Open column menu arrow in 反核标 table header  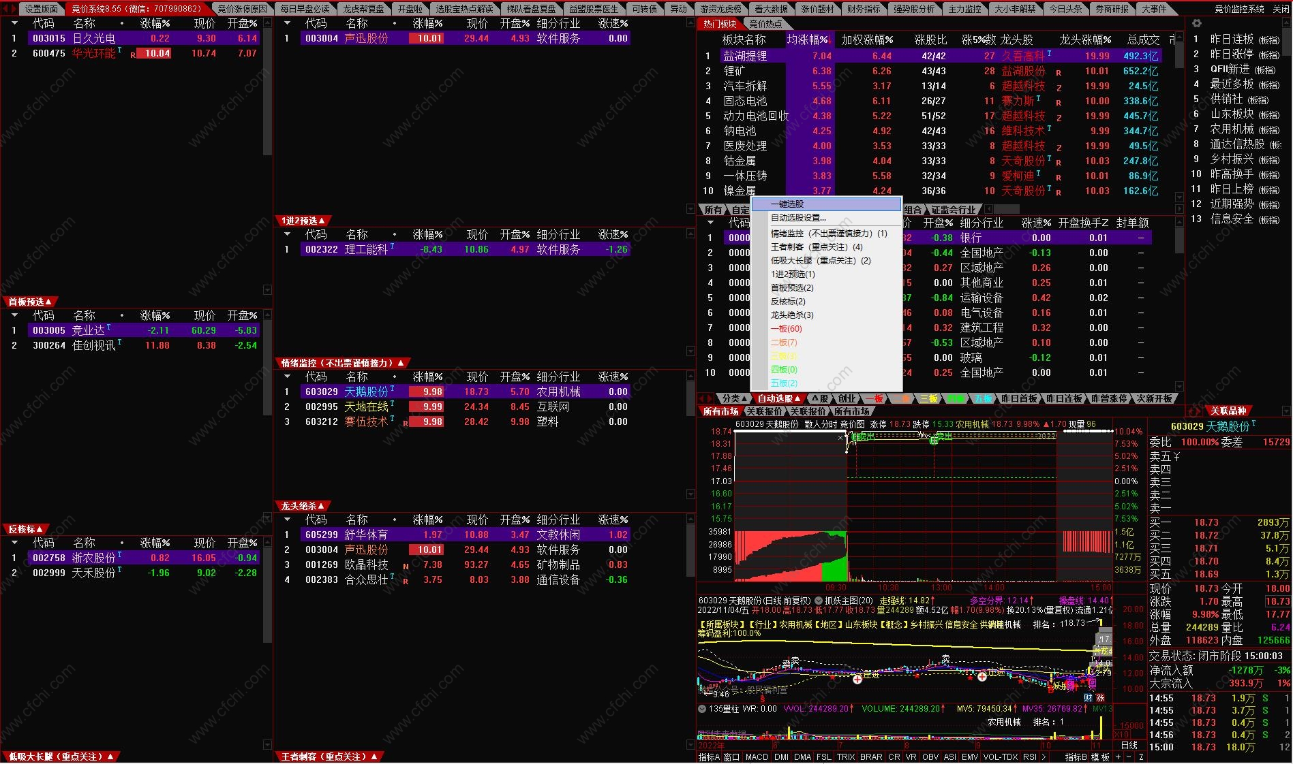point(14,543)
